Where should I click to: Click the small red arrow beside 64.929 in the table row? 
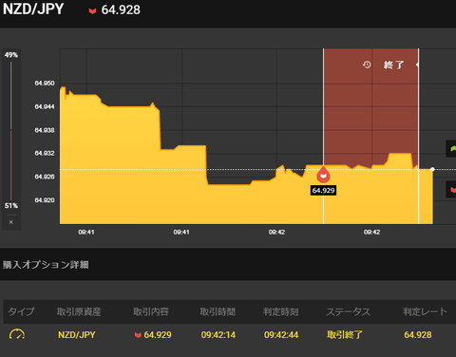(x=138, y=335)
